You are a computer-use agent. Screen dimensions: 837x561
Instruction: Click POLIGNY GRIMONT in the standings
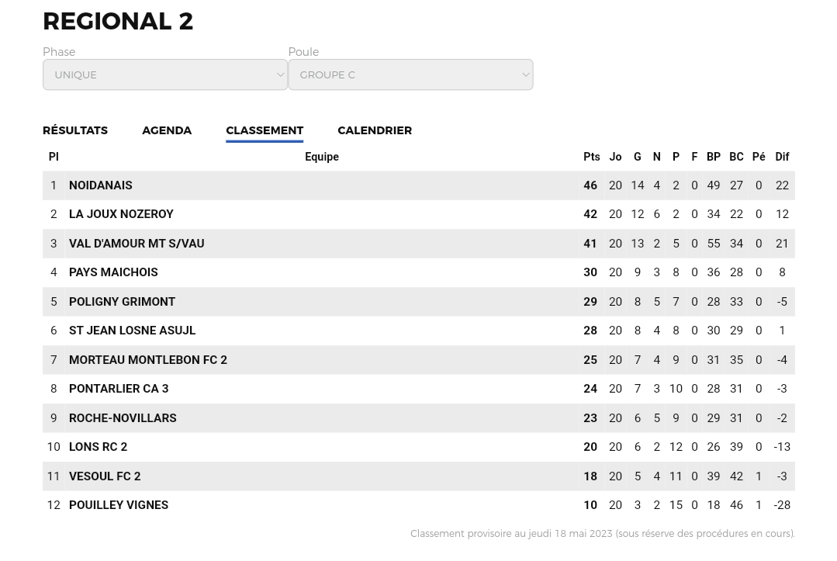[x=122, y=302]
